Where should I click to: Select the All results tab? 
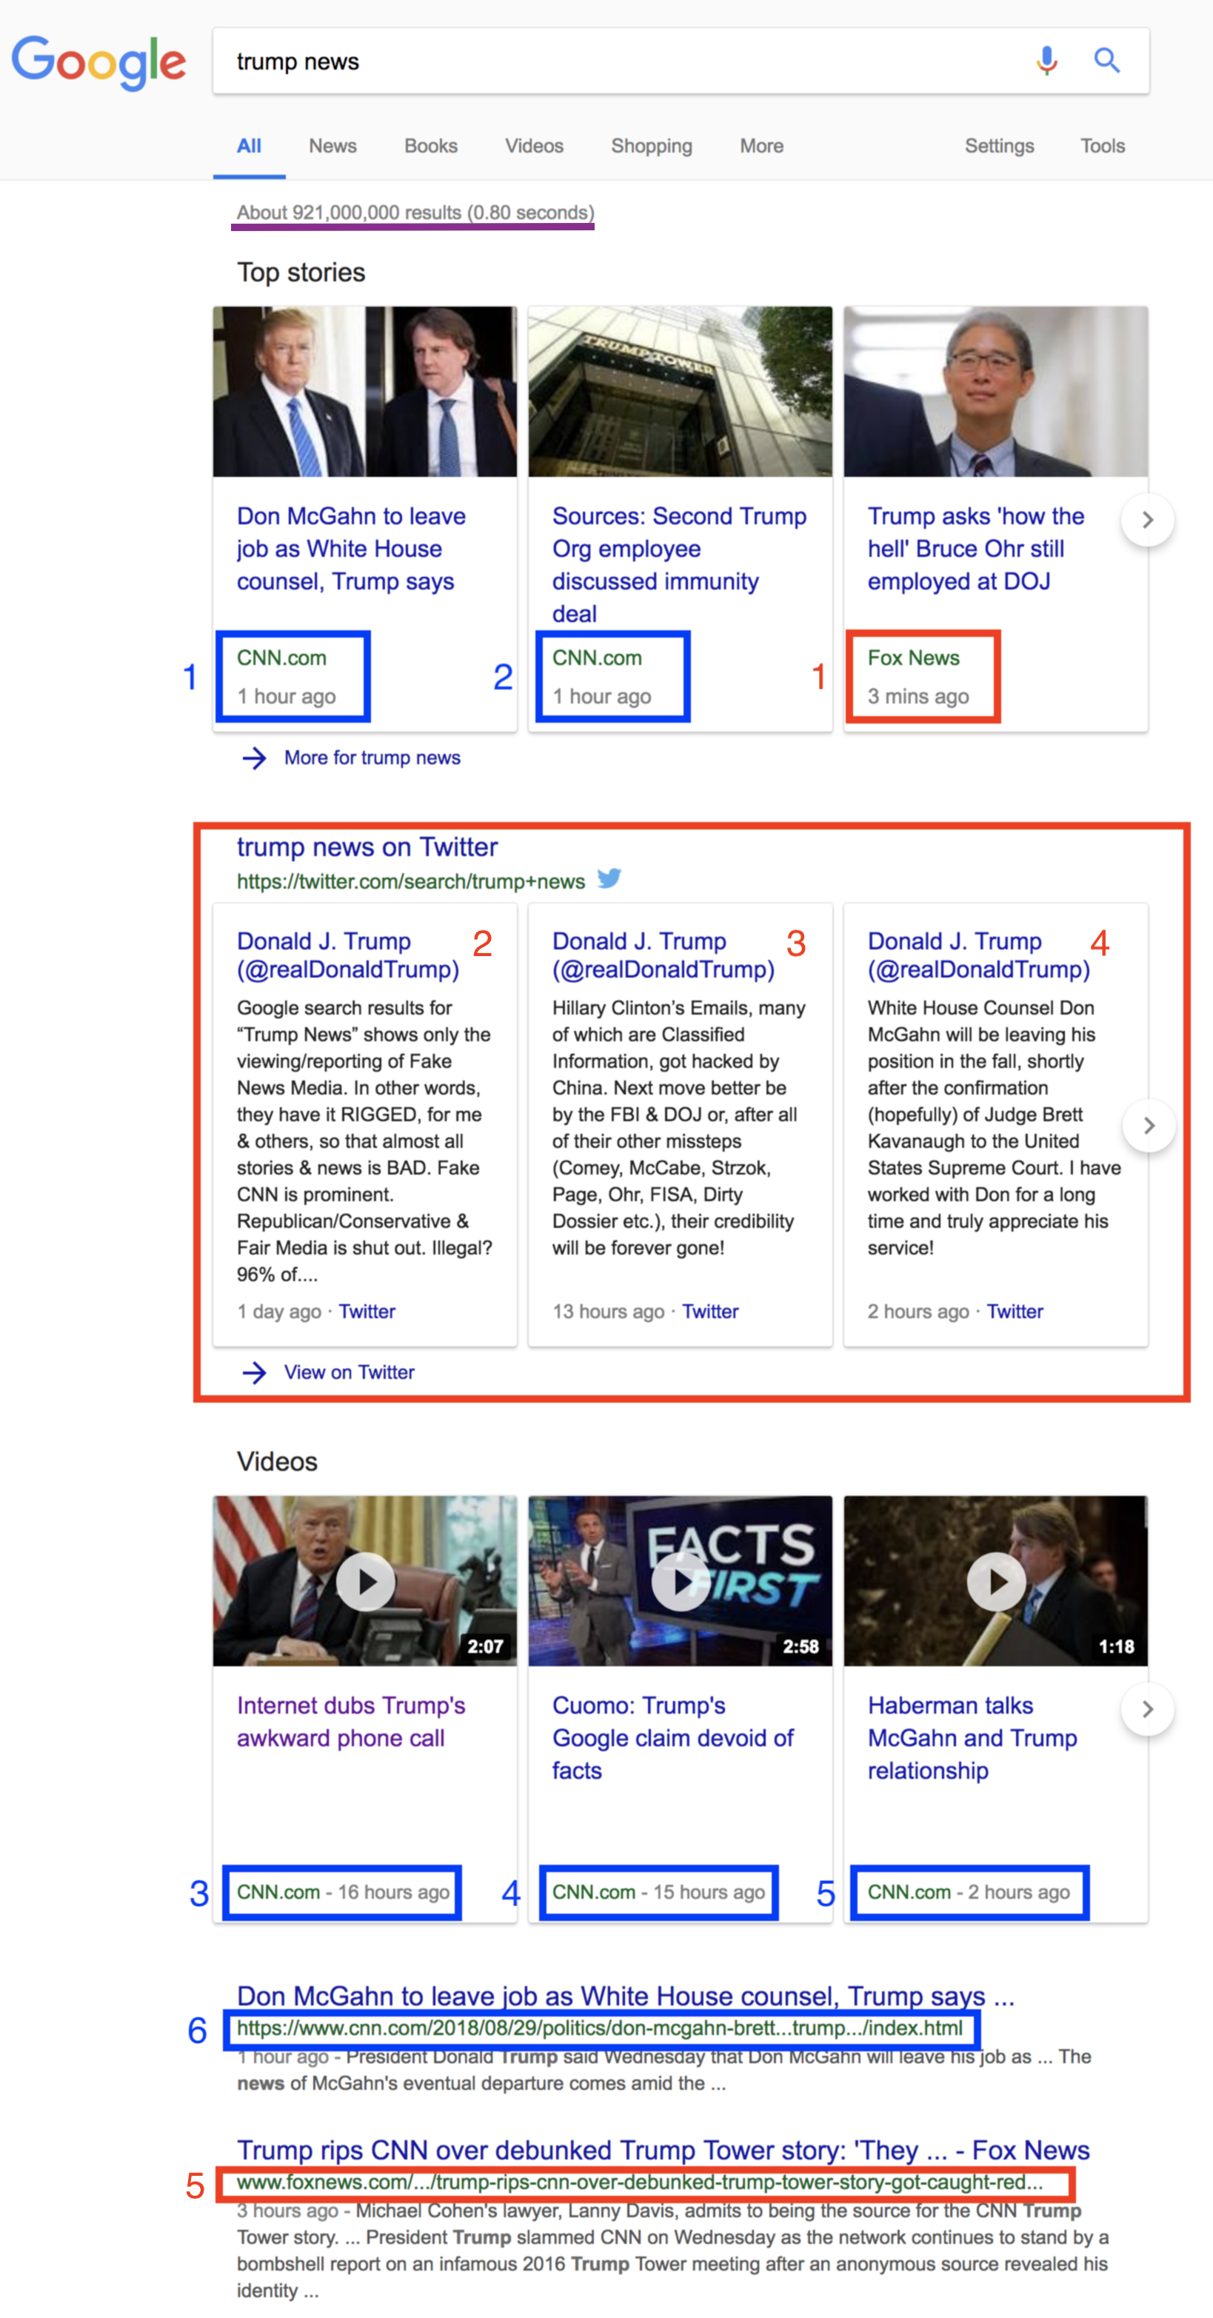(x=250, y=146)
